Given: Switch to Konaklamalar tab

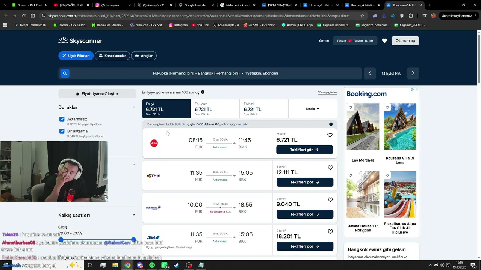Looking at the screenshot, I should click(x=112, y=56).
